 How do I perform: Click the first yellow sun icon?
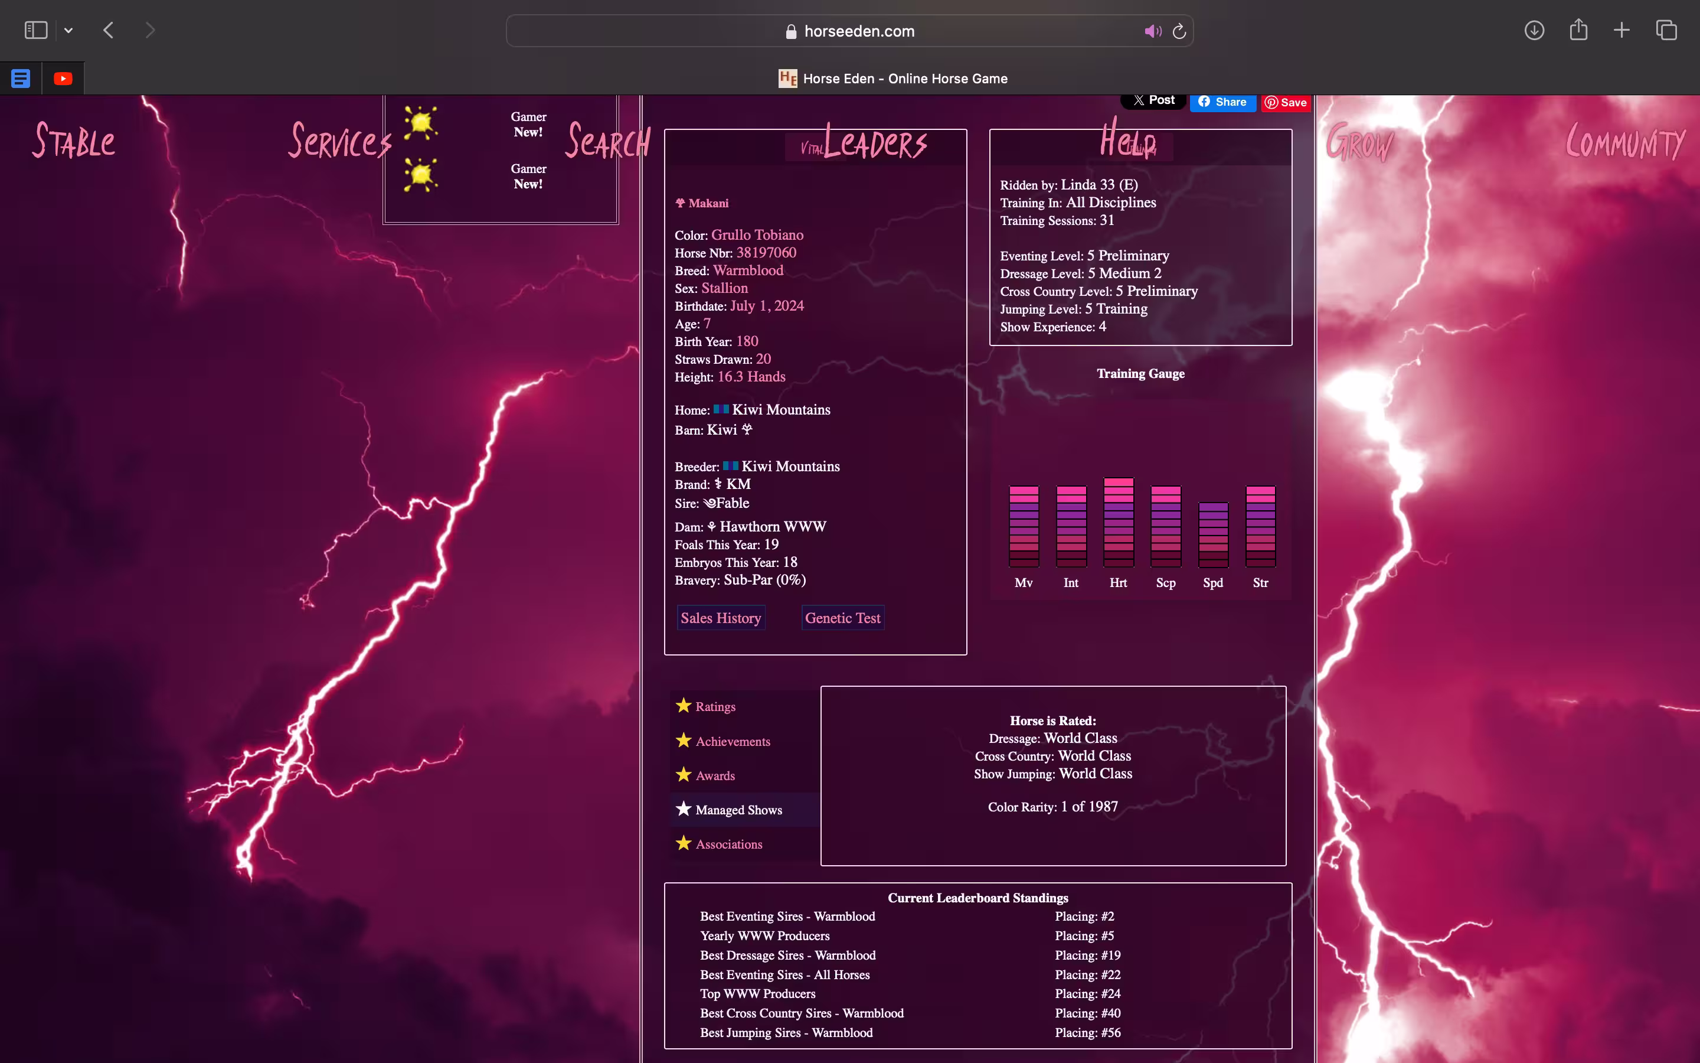click(x=420, y=123)
